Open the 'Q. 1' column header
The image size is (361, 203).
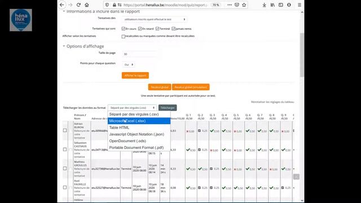point(188,115)
